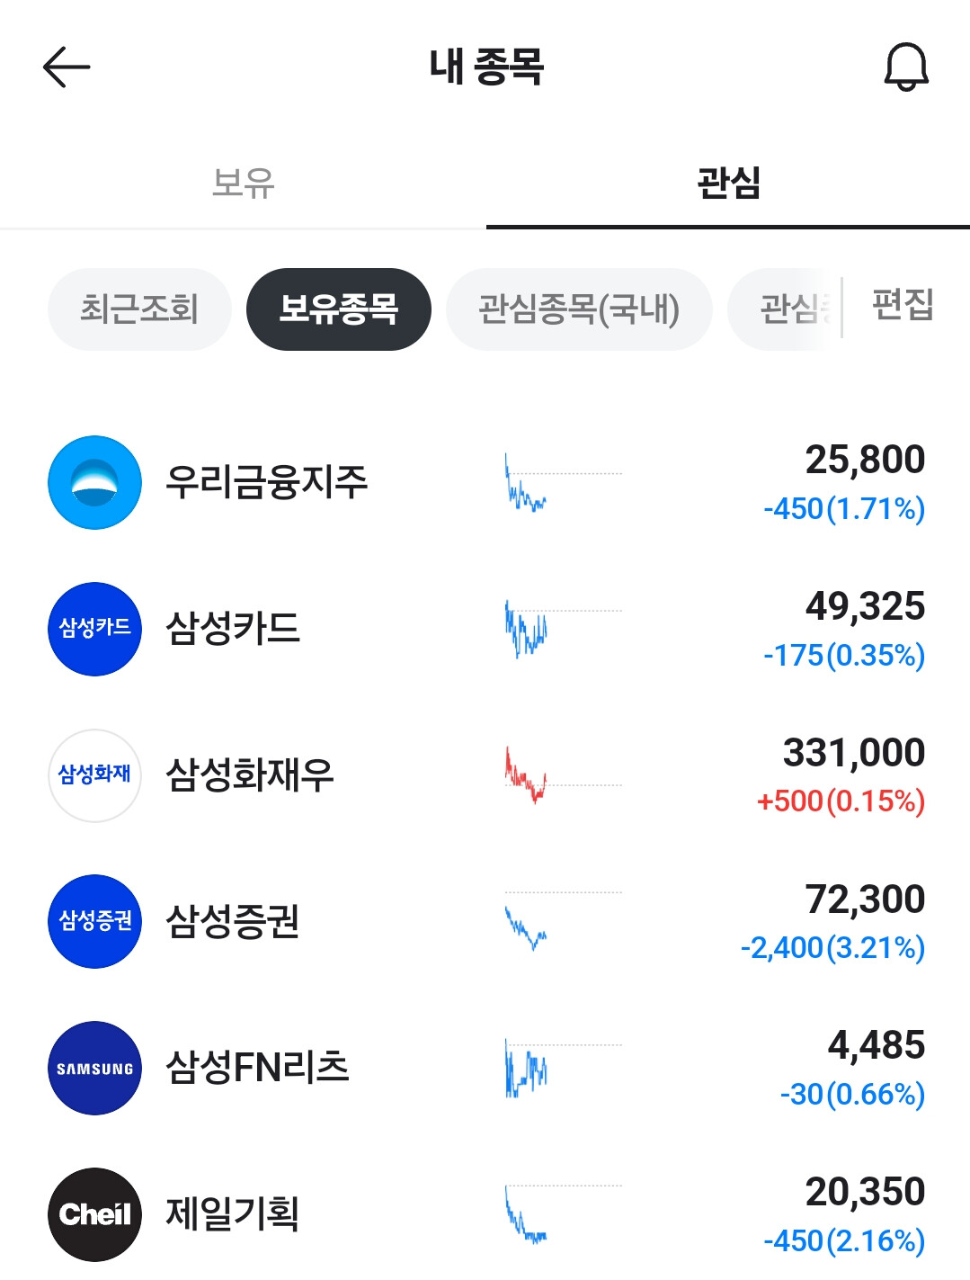This screenshot has height=1280, width=970.
Task: Open 제일기획 stock name
Action: [233, 1214]
